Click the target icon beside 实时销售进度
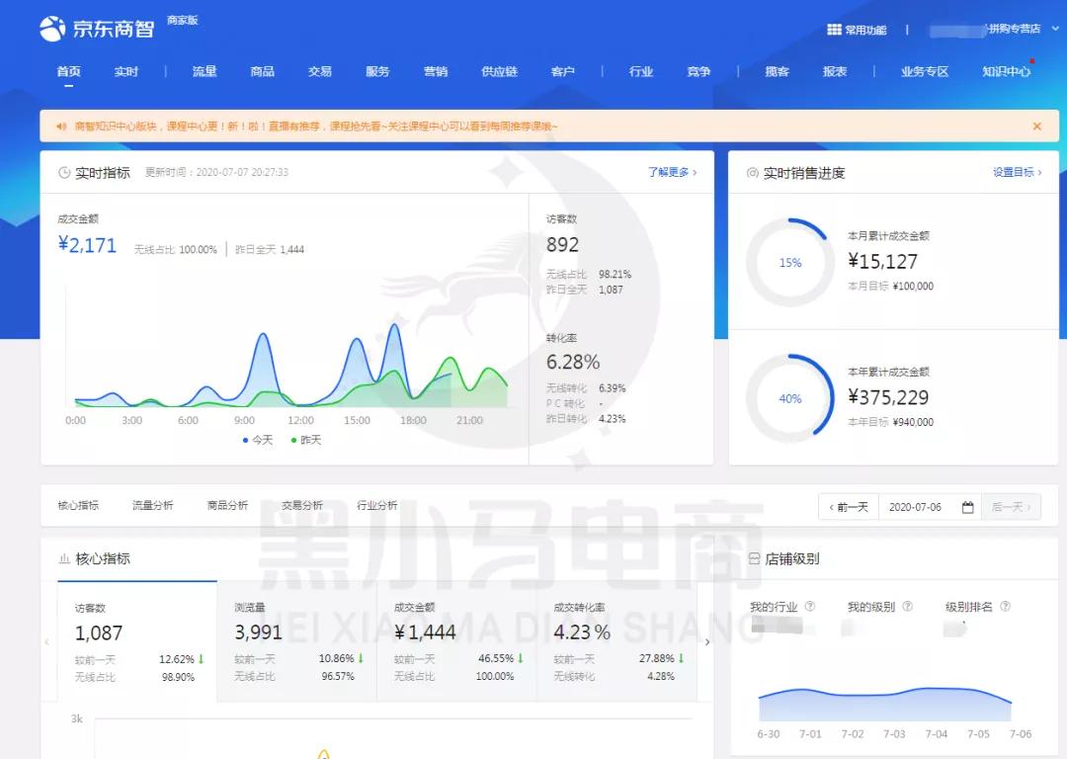Image resolution: width=1067 pixels, height=759 pixels. [754, 172]
